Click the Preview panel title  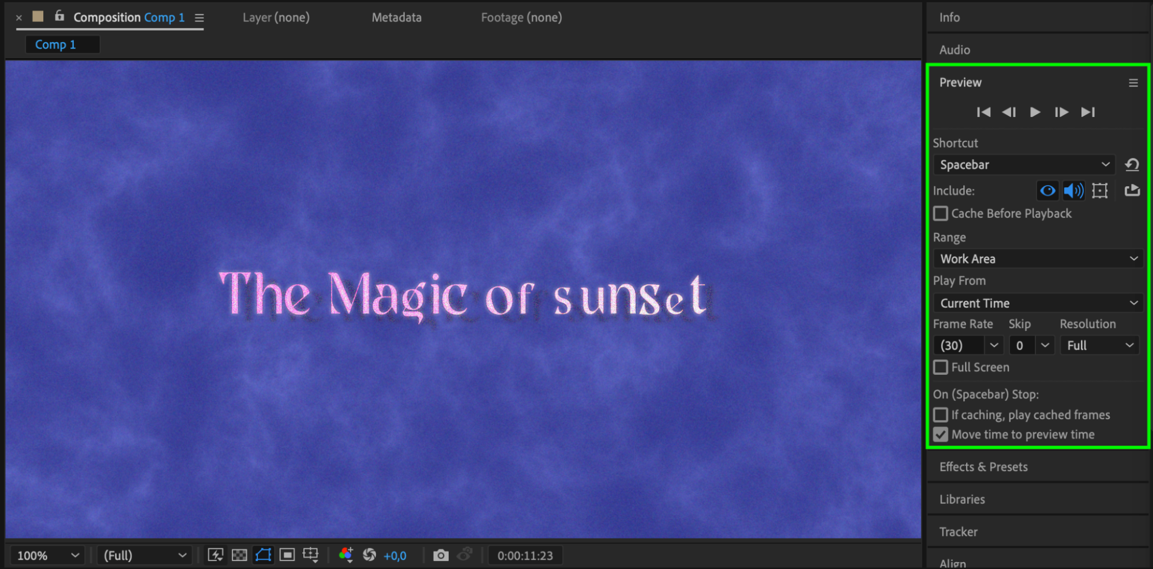[x=960, y=82]
